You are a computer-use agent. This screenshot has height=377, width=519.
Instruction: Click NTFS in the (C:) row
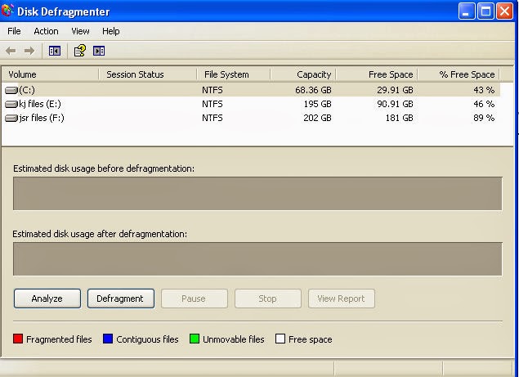tap(213, 90)
